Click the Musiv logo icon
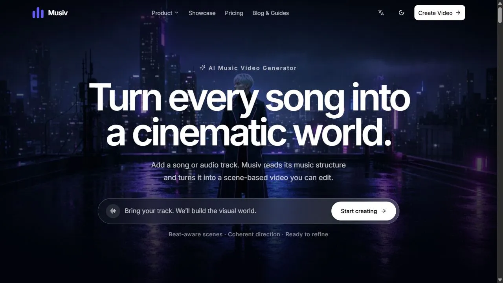This screenshot has width=503, height=283. [38, 13]
